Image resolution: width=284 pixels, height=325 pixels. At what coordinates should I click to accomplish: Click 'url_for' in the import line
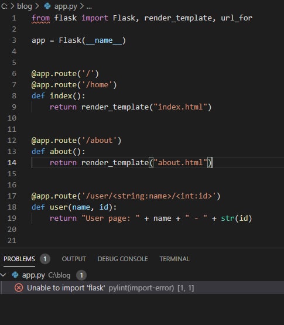[237, 18]
